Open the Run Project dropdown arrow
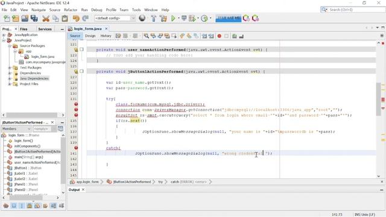 (x=179, y=18)
